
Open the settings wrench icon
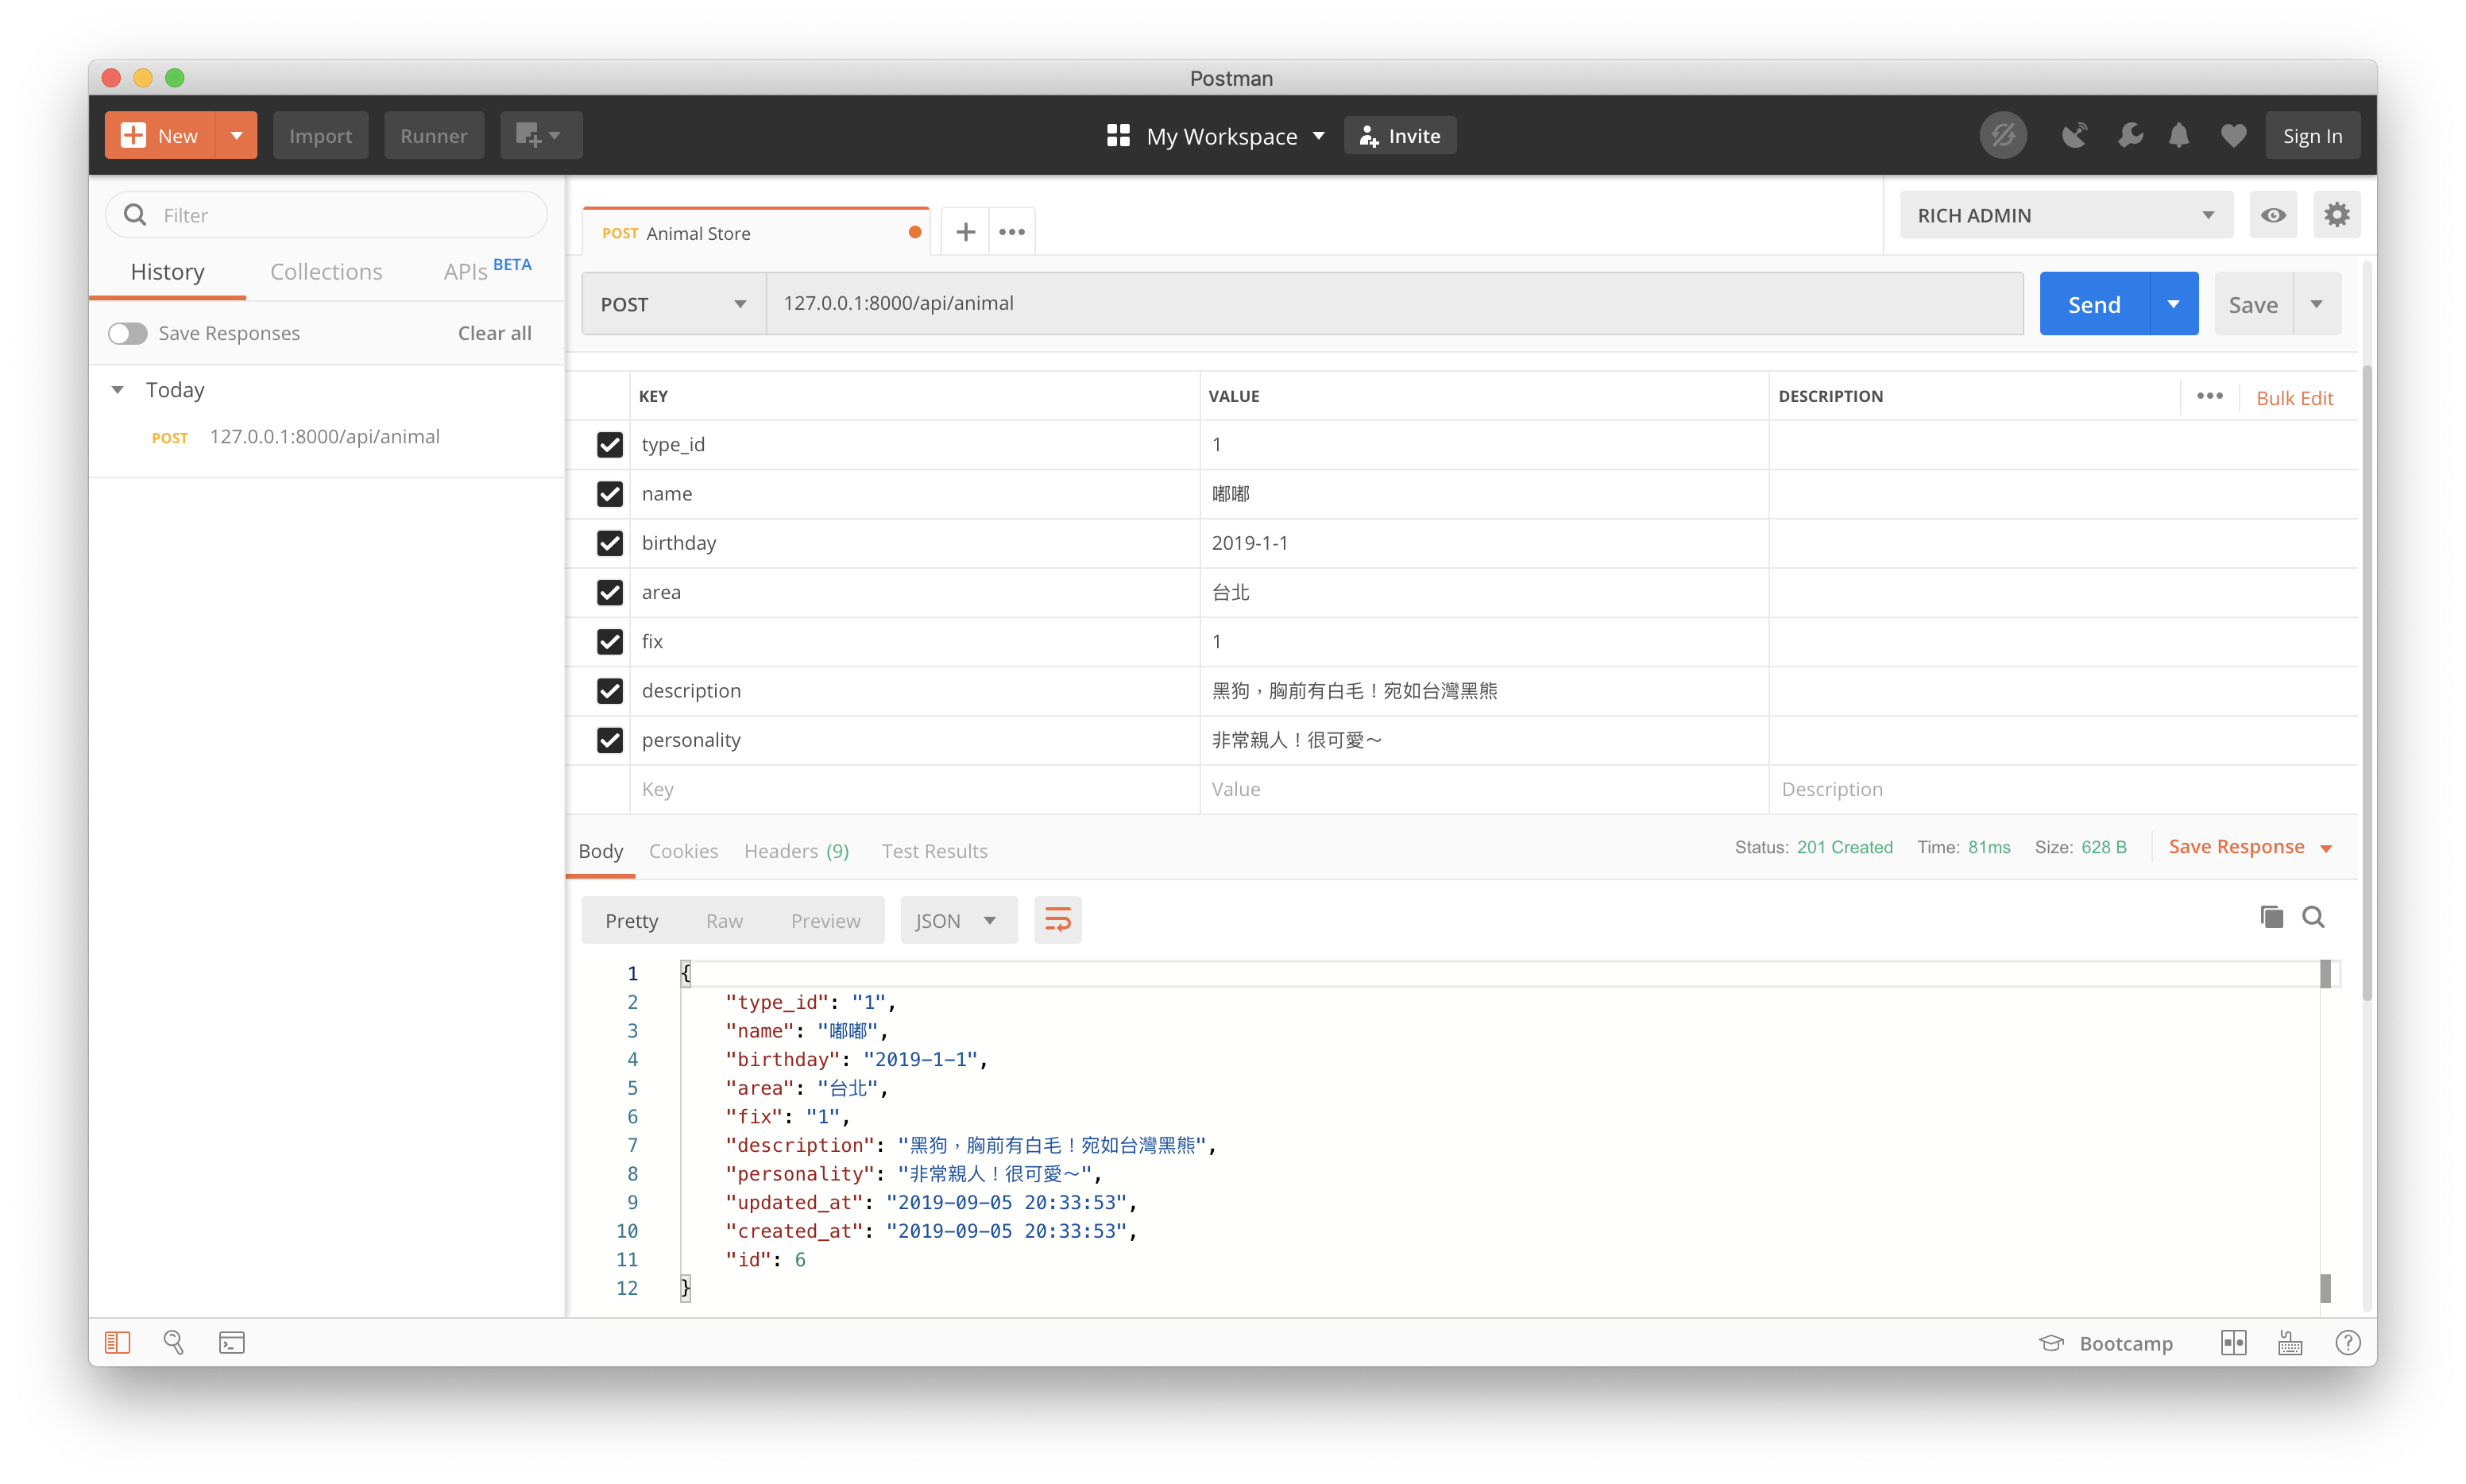(x=2130, y=135)
